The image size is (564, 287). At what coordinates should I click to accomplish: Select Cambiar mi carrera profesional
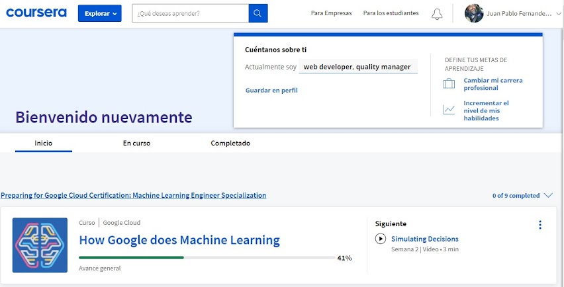[493, 84]
